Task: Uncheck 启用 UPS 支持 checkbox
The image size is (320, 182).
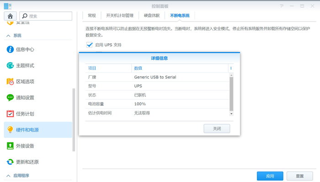Action: point(90,45)
